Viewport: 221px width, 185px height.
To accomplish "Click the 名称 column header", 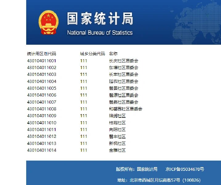I will [x=113, y=54].
